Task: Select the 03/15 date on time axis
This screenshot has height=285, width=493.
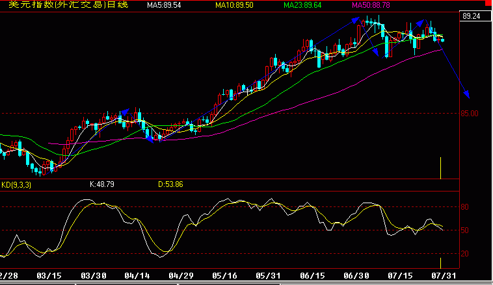Action: (x=49, y=276)
